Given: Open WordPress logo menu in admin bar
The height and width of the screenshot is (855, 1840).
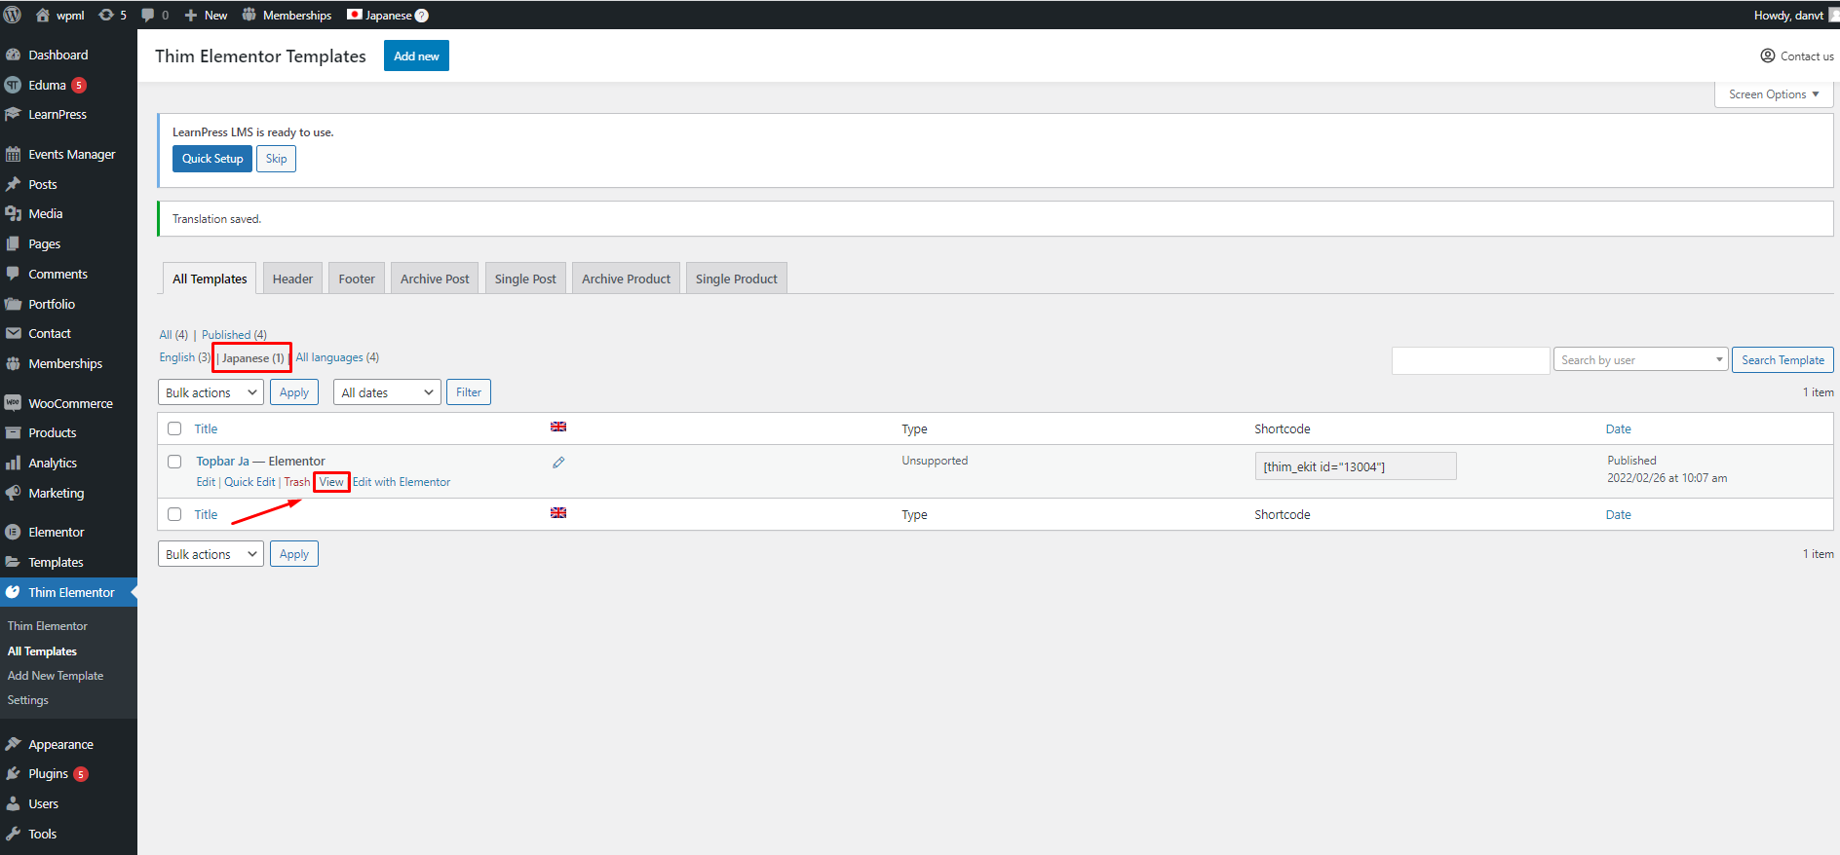Looking at the screenshot, I should pyautogui.click(x=13, y=15).
